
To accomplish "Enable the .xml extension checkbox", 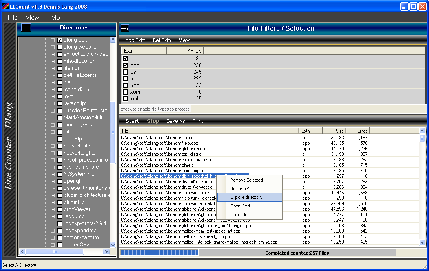I will click(126, 98).
